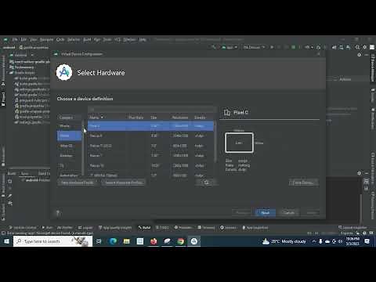Click the SDK Manager toolbar icon
Image resolution: width=376 pixels, height=282 pixels.
point(349,47)
